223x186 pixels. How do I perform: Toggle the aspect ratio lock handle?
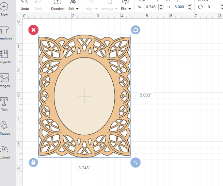tap(33, 163)
